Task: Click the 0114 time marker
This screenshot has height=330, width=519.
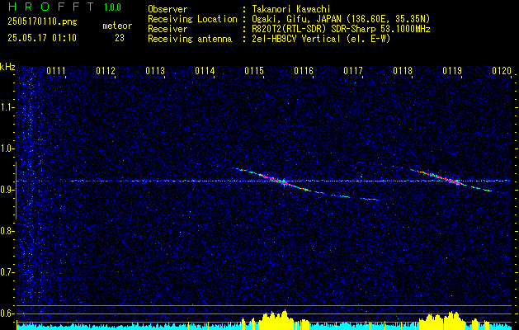Action: tap(205, 71)
